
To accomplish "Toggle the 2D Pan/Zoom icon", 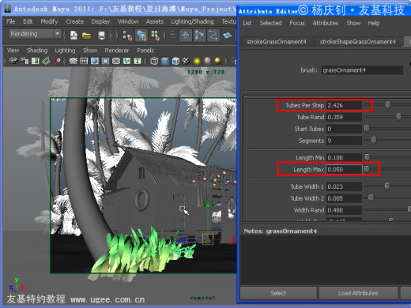I will tap(57, 61).
